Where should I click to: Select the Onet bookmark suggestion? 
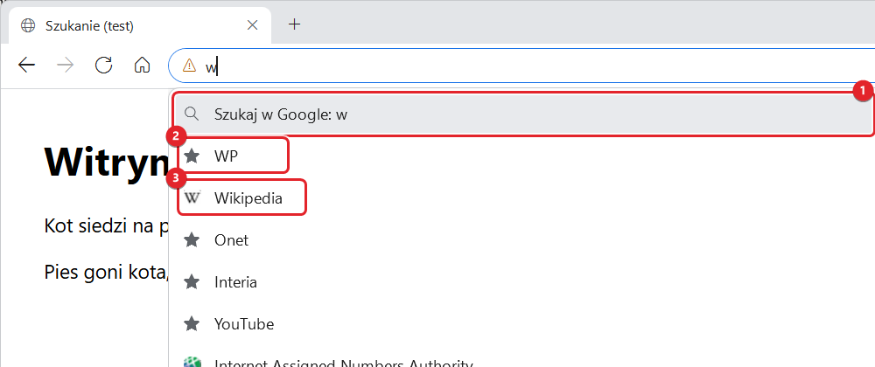(x=521, y=240)
